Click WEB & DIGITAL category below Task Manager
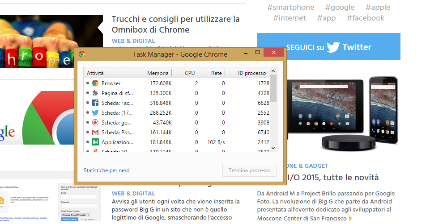 pyautogui.click(x=133, y=193)
